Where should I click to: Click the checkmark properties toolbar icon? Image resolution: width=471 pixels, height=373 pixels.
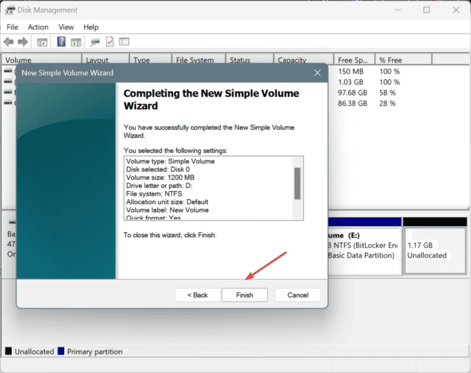pyautogui.click(x=110, y=42)
